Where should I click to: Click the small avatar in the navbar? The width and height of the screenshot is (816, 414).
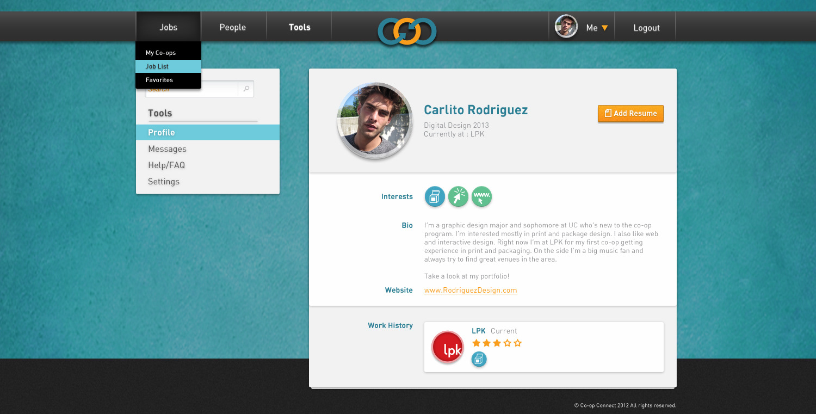coord(566,26)
